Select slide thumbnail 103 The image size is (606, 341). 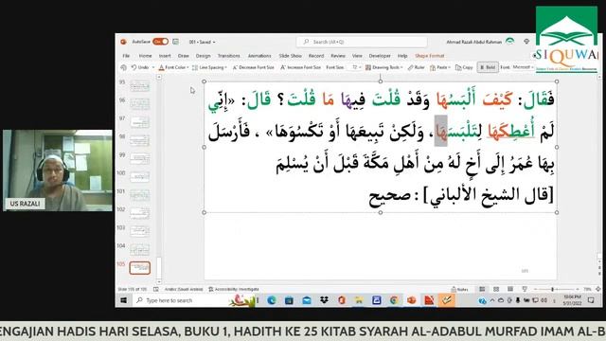(x=139, y=231)
